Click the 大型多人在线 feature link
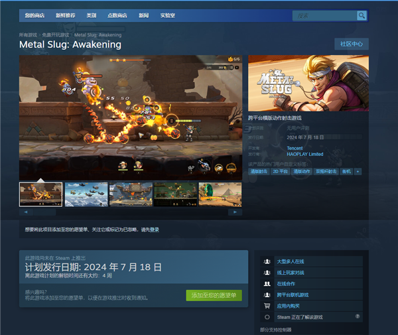Screen dimensions: 398x335 pos(291,261)
